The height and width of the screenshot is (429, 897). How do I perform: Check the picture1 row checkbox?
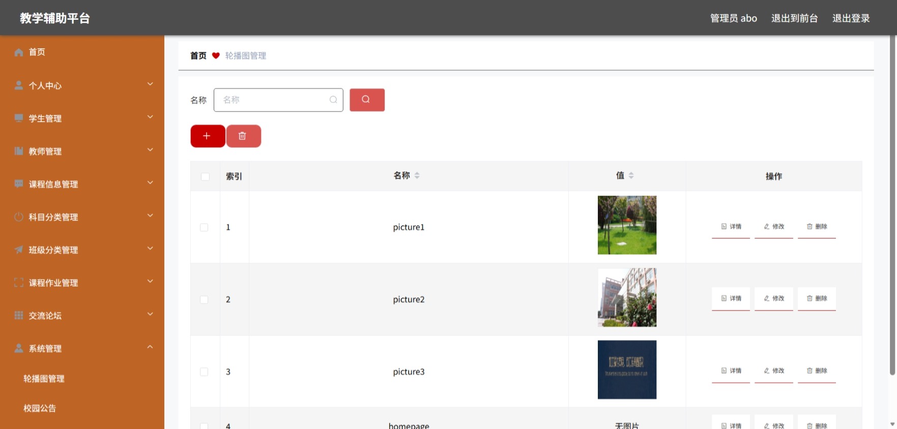click(x=204, y=227)
